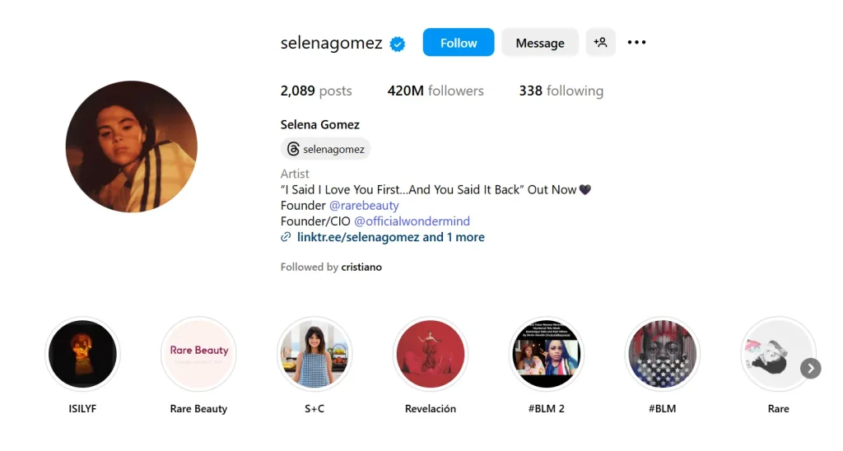View the S+C story highlight
This screenshot has height=451, width=843.
(314, 354)
